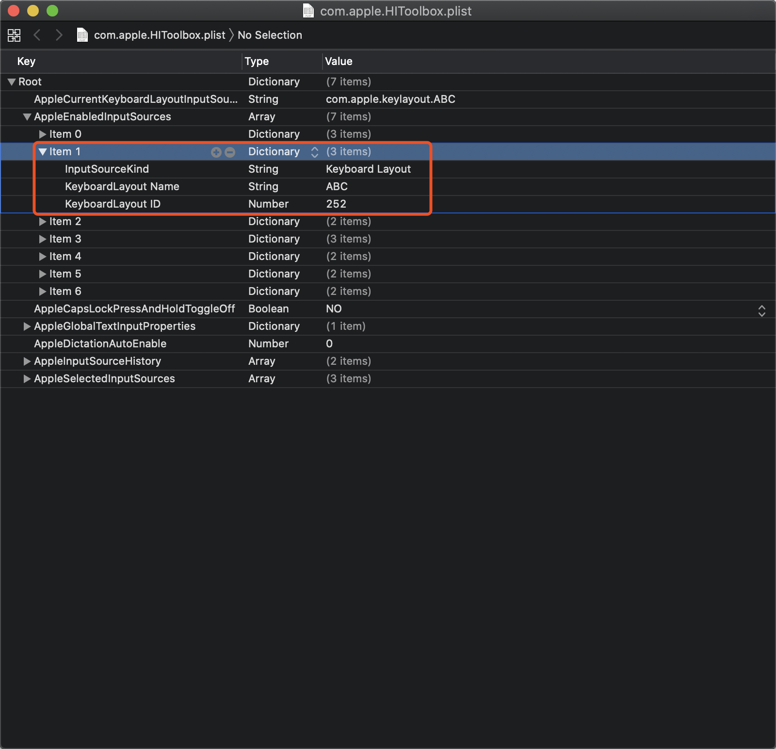Click Number type of AppleDictationAutoEnable
The width and height of the screenshot is (776, 749).
tap(268, 343)
